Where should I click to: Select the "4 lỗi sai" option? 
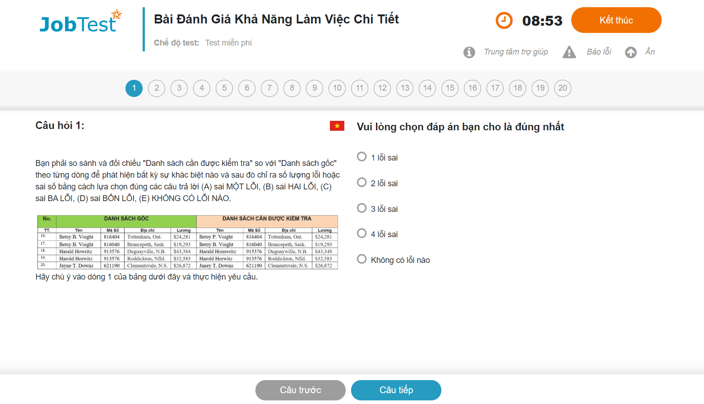pyautogui.click(x=362, y=234)
